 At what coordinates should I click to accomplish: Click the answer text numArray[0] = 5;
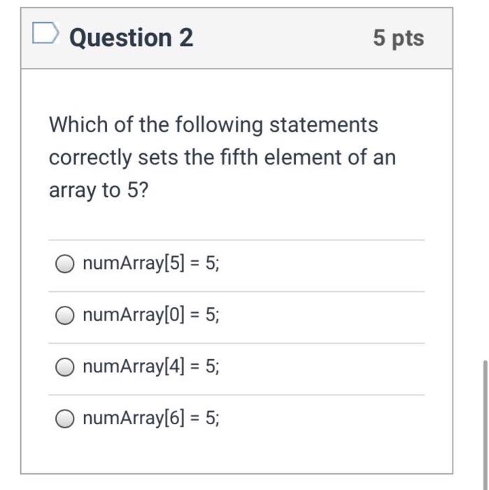[151, 315]
